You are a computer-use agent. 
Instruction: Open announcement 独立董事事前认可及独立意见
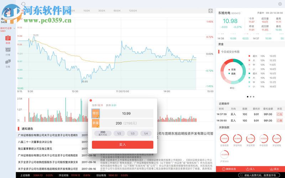coord(35,148)
